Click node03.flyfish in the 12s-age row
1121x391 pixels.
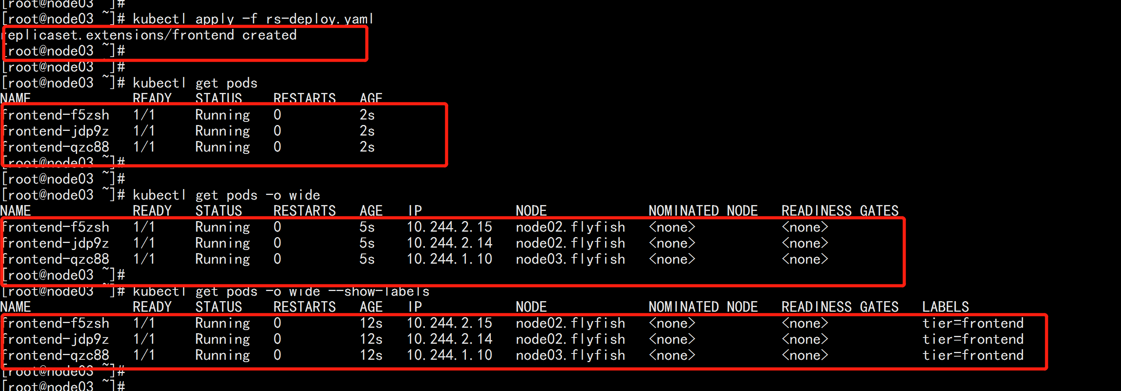click(x=571, y=355)
